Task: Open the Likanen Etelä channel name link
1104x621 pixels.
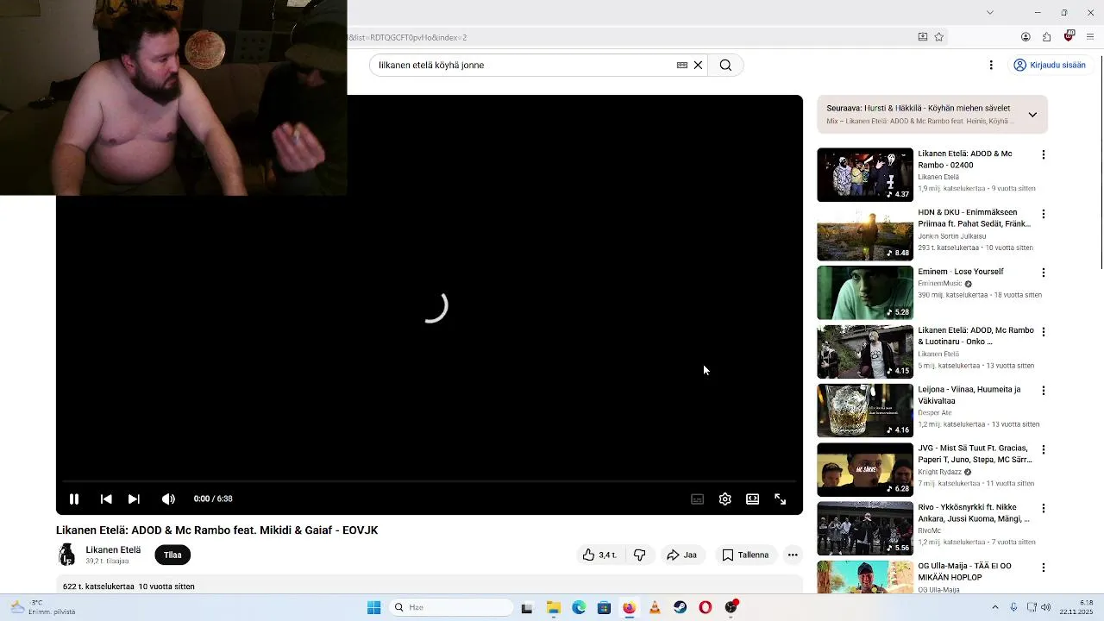Action: [x=113, y=549]
